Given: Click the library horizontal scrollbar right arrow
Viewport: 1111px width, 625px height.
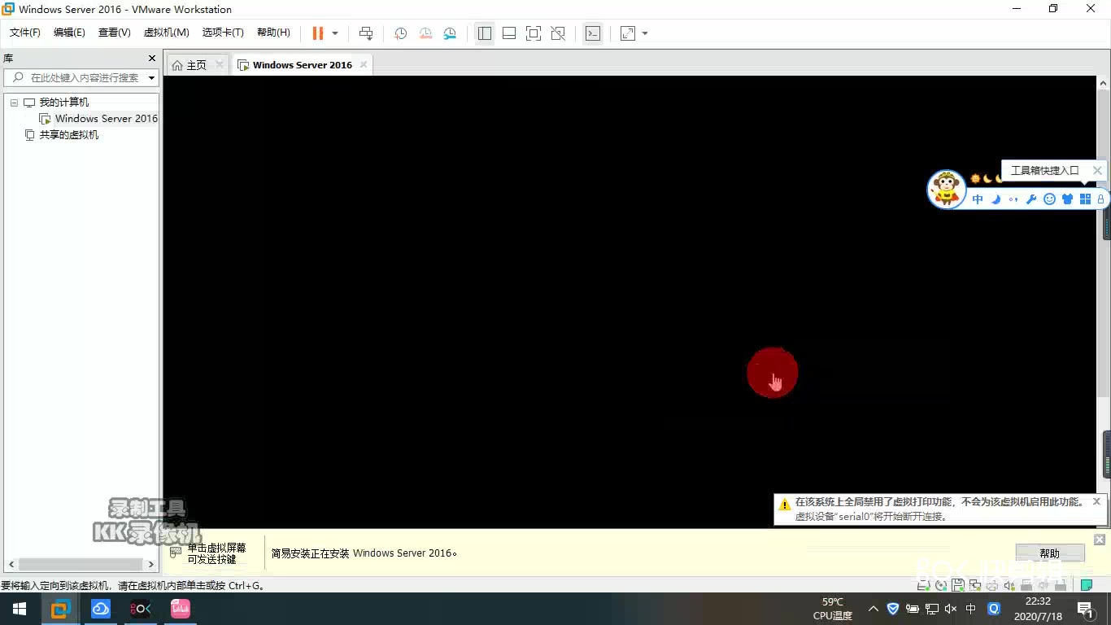Looking at the screenshot, I should point(151,564).
